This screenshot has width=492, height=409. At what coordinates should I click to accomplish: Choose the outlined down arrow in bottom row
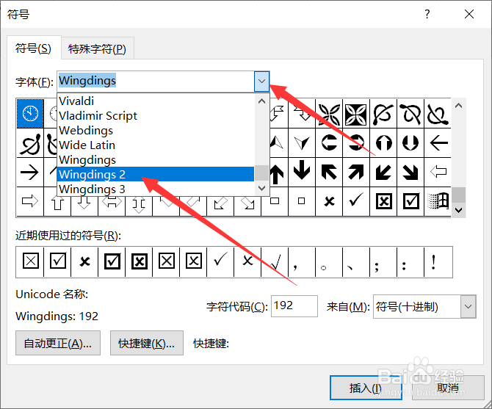tap(84, 203)
